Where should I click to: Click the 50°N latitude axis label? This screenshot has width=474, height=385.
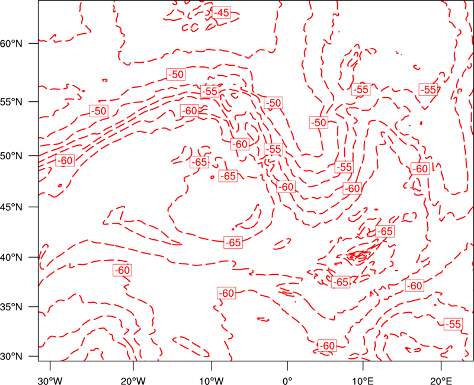pos(11,156)
